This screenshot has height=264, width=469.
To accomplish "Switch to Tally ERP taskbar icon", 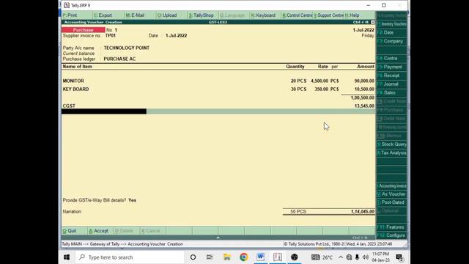I will [x=277, y=257].
